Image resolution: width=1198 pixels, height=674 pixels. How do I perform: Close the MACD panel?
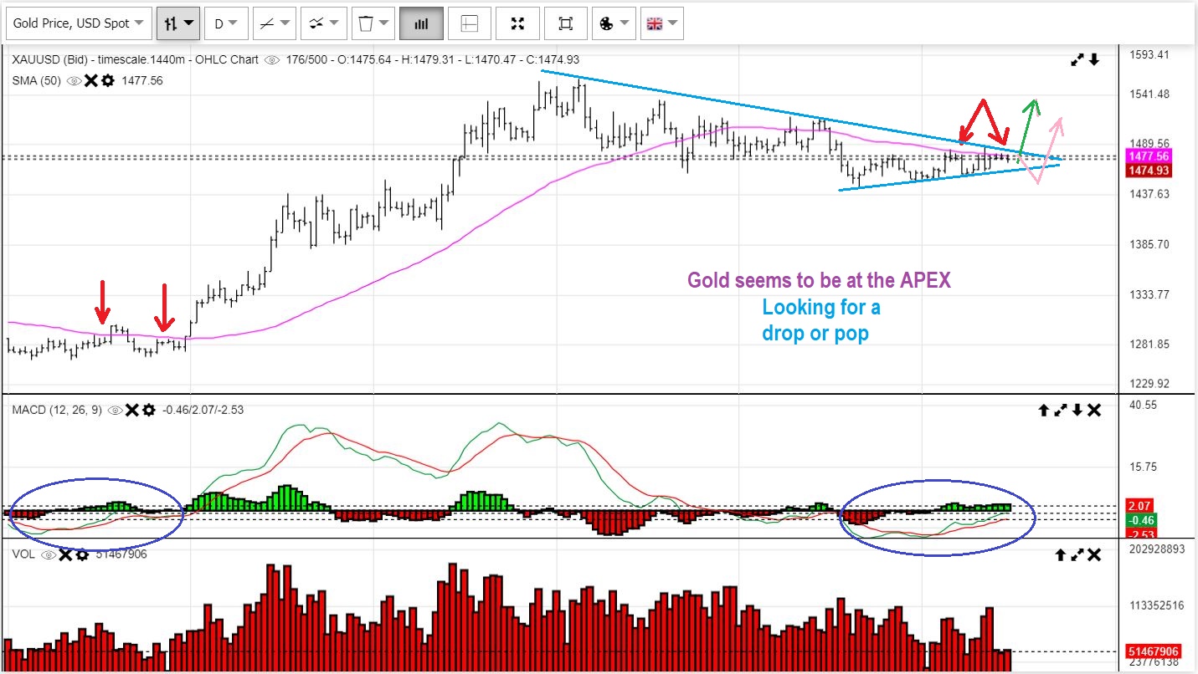coord(1094,410)
